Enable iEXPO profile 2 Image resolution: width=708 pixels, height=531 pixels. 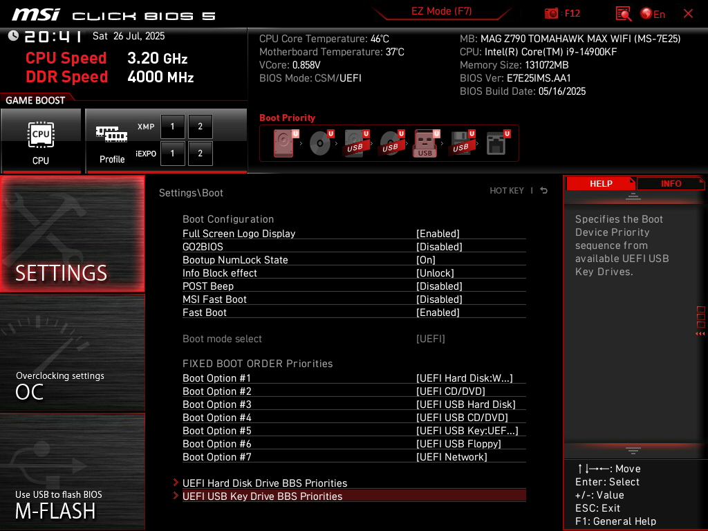pyautogui.click(x=201, y=153)
